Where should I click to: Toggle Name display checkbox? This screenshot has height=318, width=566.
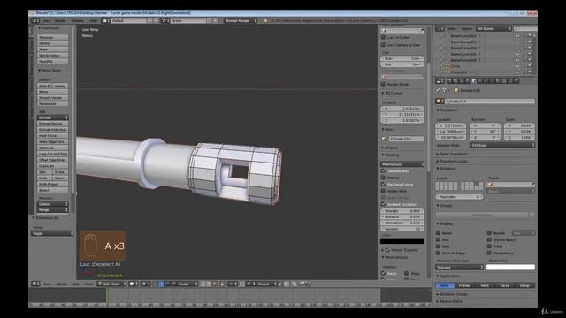click(439, 233)
